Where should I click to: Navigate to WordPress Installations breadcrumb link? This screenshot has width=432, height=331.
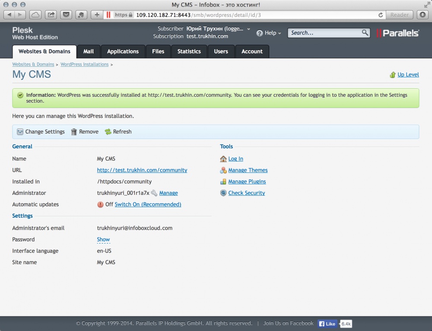(x=84, y=64)
